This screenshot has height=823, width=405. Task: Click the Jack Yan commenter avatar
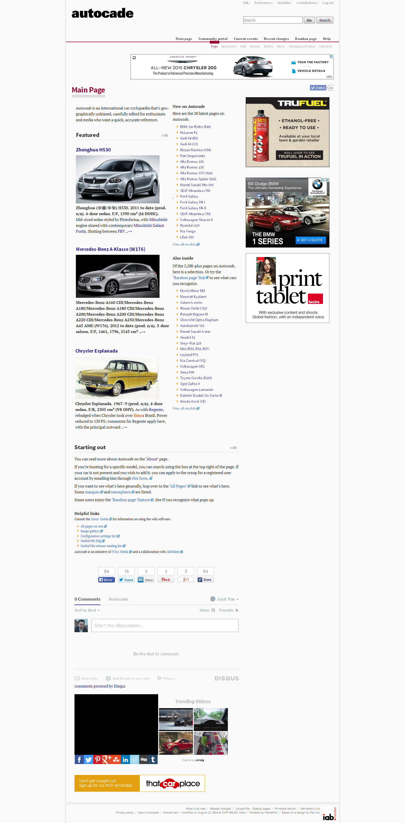click(x=81, y=625)
